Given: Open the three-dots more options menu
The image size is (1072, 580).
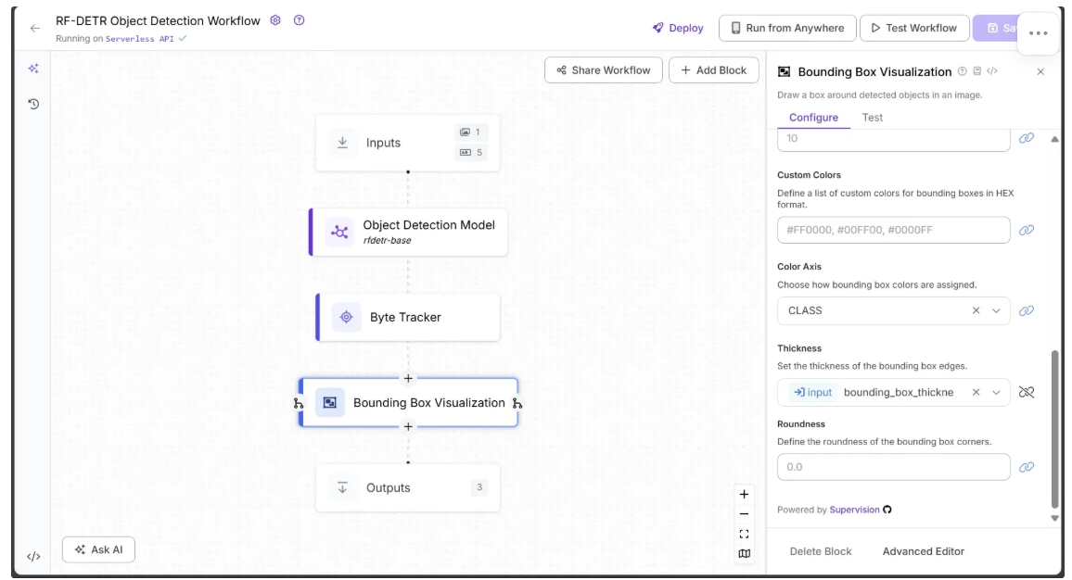Looking at the screenshot, I should click(1038, 33).
